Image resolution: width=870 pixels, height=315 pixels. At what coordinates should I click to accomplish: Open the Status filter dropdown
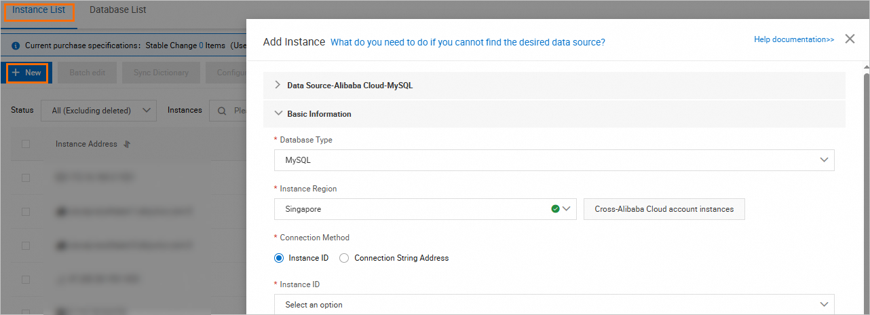tap(100, 111)
